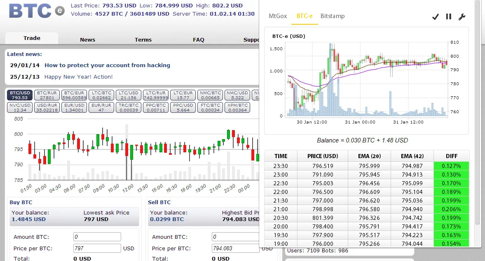The height and width of the screenshot is (261, 485).
Task: Click the Sell BTC Price per BTC field
Action: tap(235, 248)
